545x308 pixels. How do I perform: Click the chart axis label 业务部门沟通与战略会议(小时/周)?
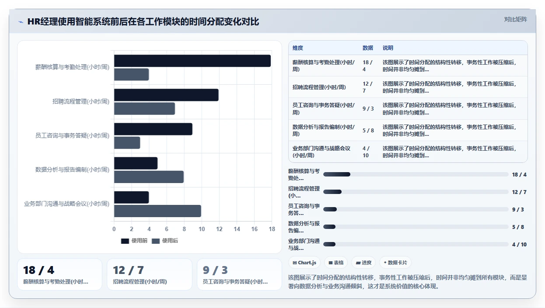click(66, 204)
